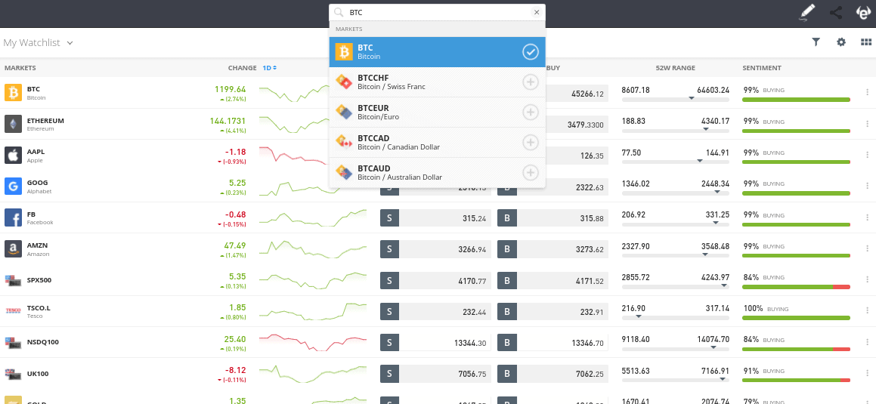Click BTC 52-week range bar
The image size is (876, 404).
(676, 100)
